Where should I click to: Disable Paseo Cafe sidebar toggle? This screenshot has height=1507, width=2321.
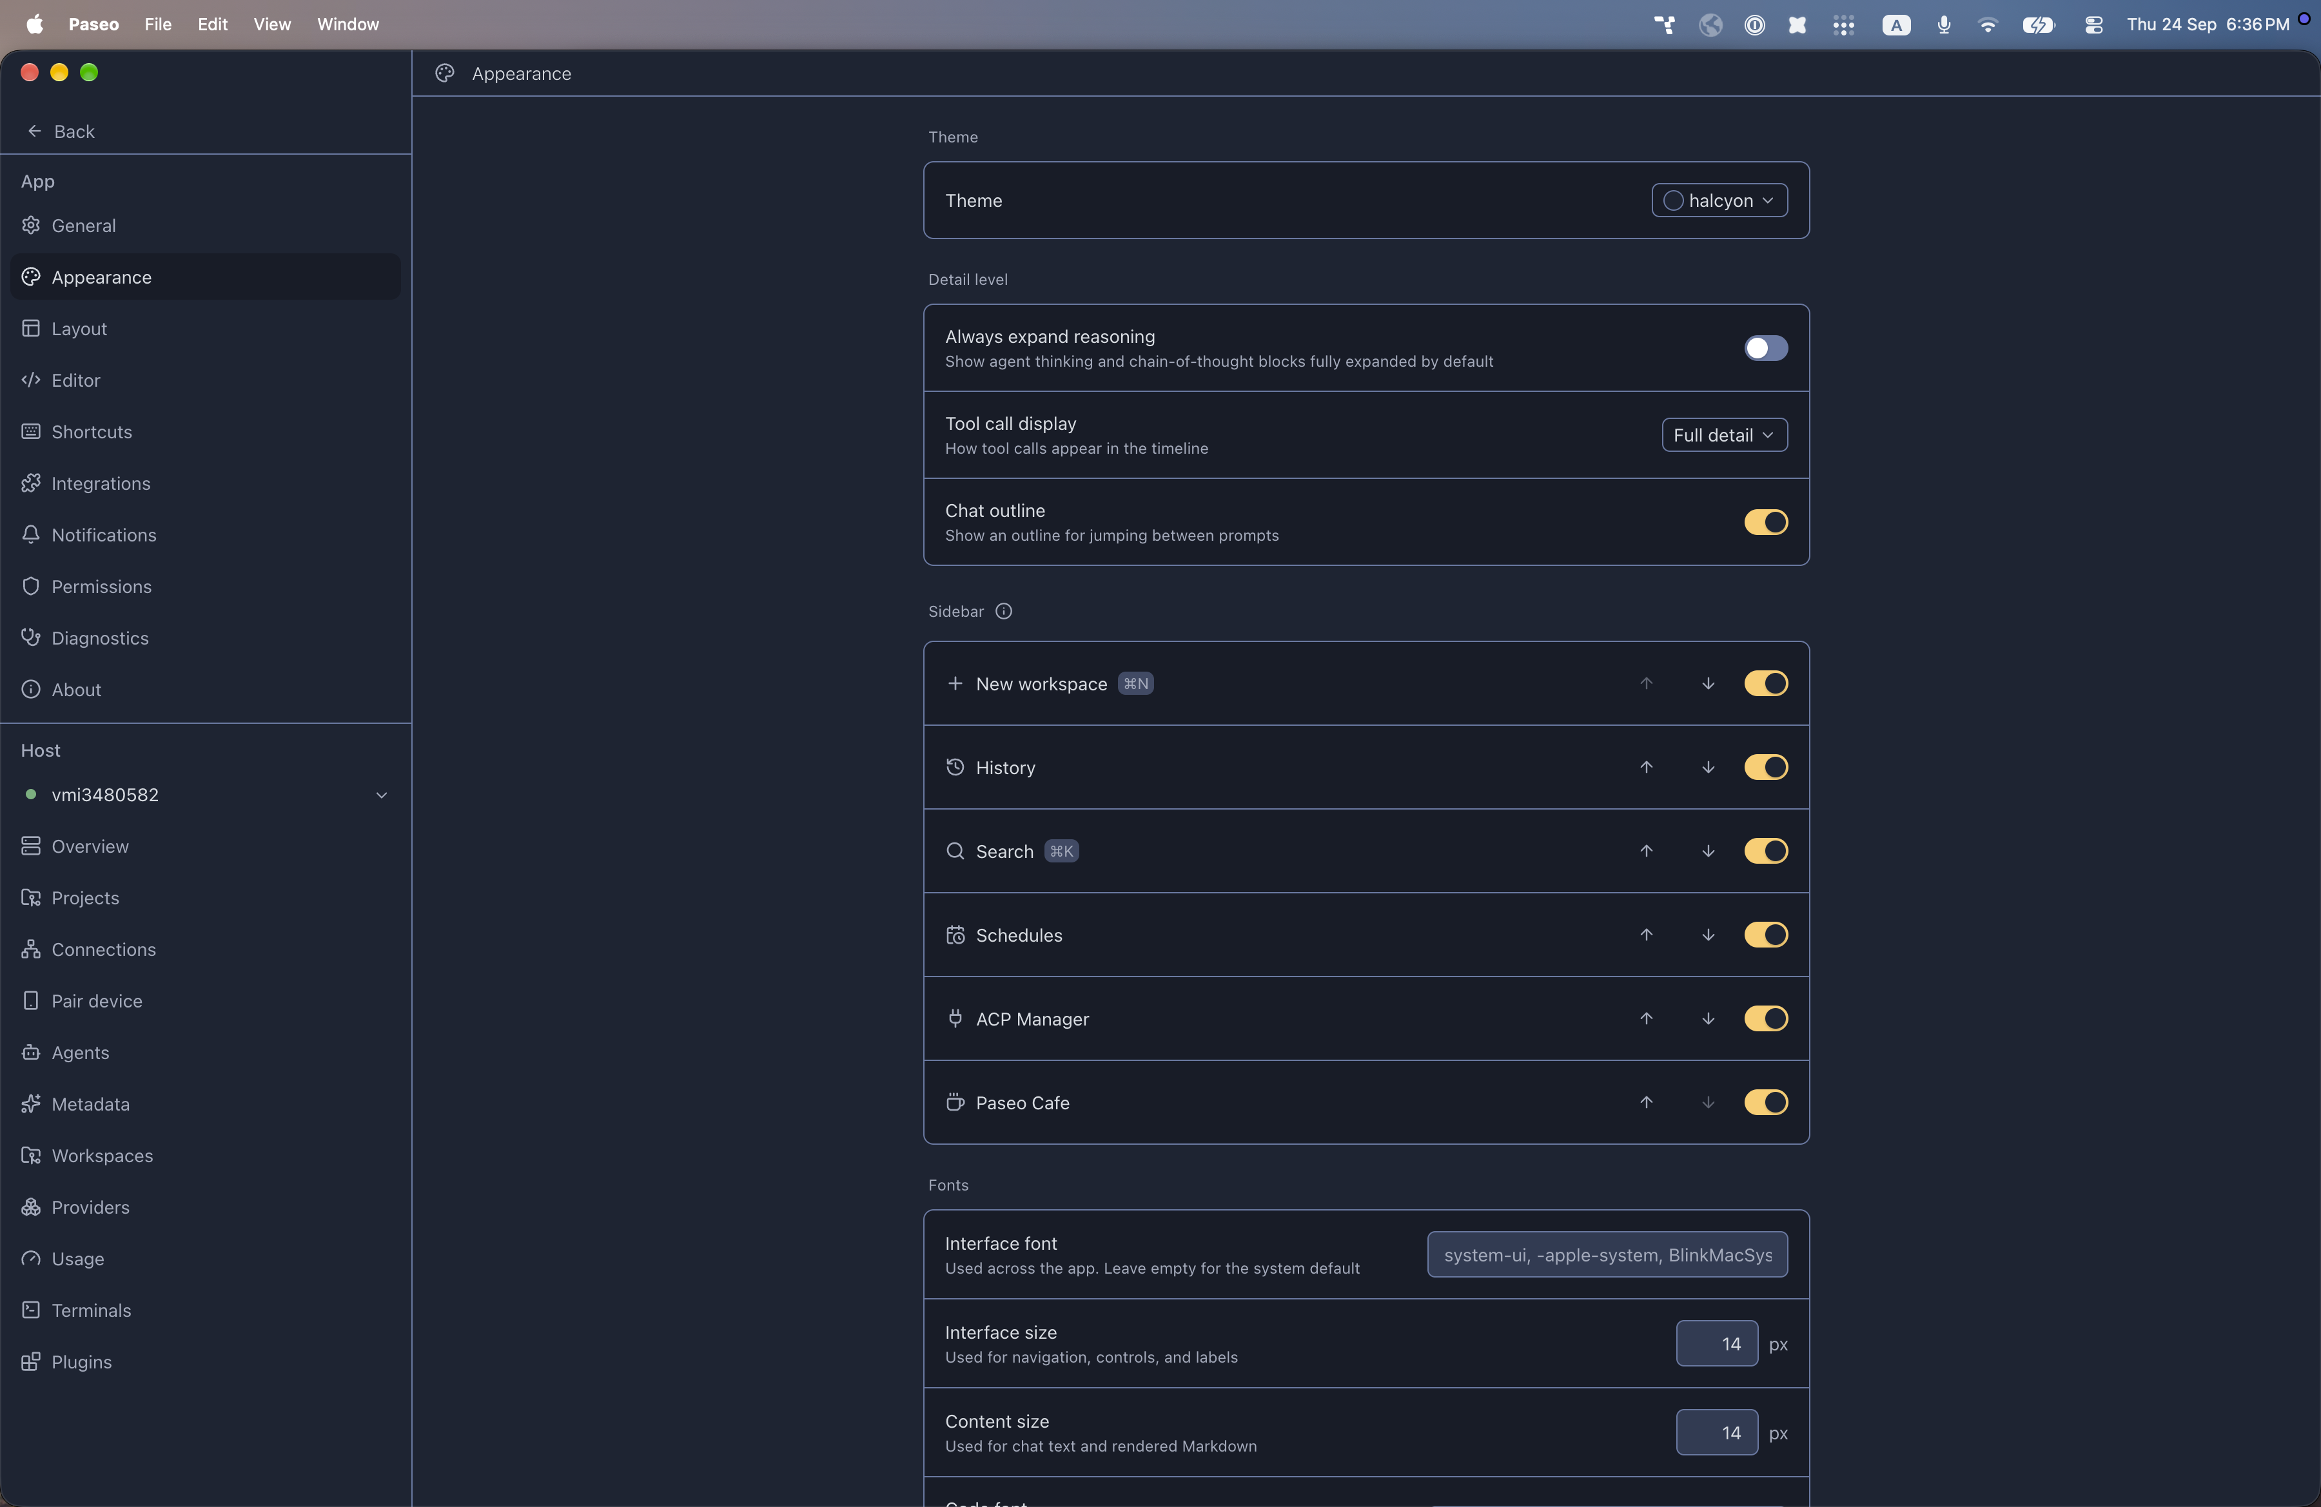coord(1765,1102)
